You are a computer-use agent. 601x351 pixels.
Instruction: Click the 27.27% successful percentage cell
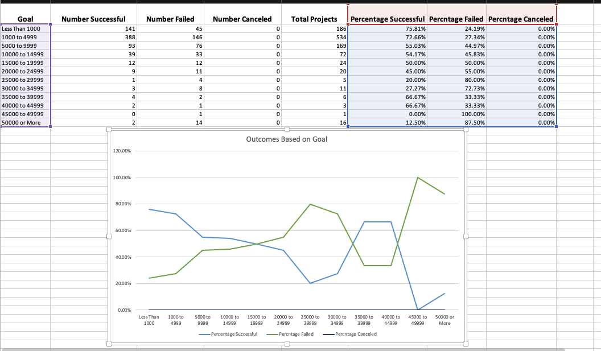(388, 89)
